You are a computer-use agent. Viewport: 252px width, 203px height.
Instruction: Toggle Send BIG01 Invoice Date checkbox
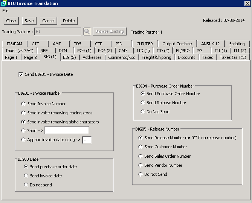(21, 75)
